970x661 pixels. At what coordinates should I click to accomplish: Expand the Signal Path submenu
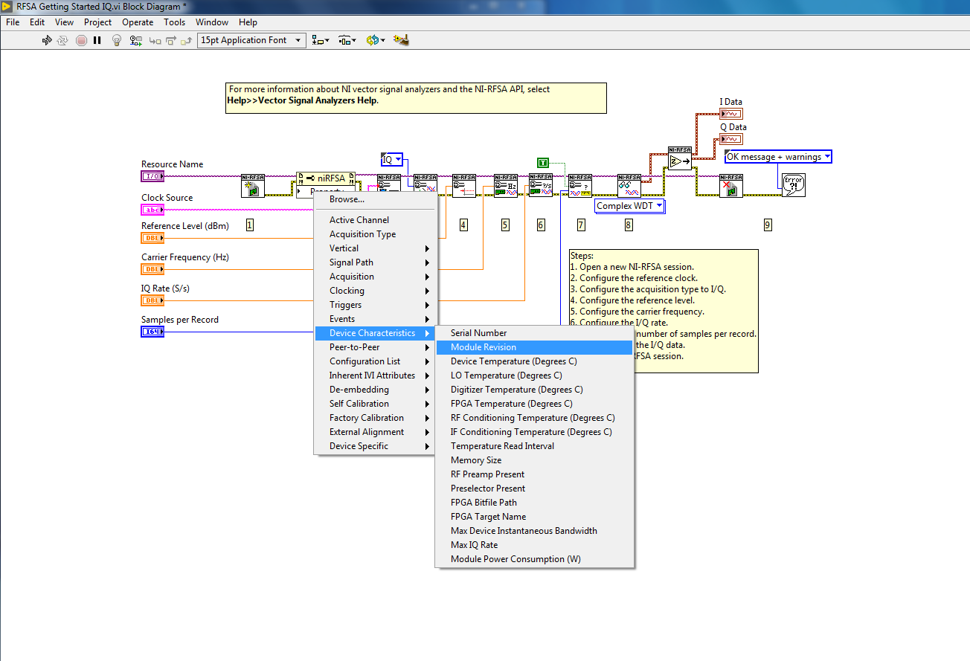[x=375, y=262]
